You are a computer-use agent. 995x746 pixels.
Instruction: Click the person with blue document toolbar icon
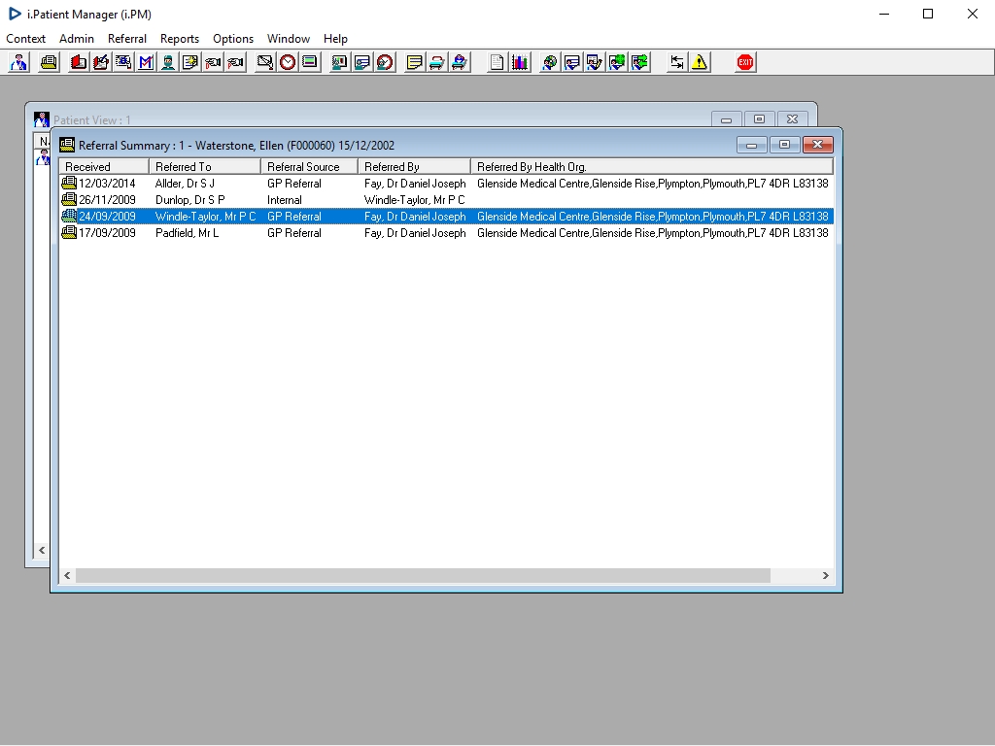(362, 62)
